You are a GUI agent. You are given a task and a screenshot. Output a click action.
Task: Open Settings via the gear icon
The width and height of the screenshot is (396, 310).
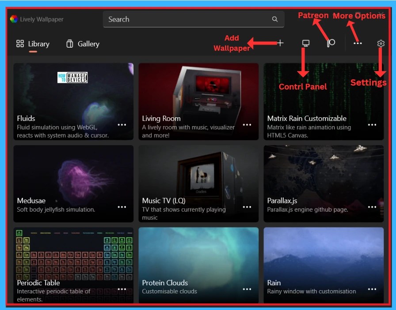click(x=381, y=43)
